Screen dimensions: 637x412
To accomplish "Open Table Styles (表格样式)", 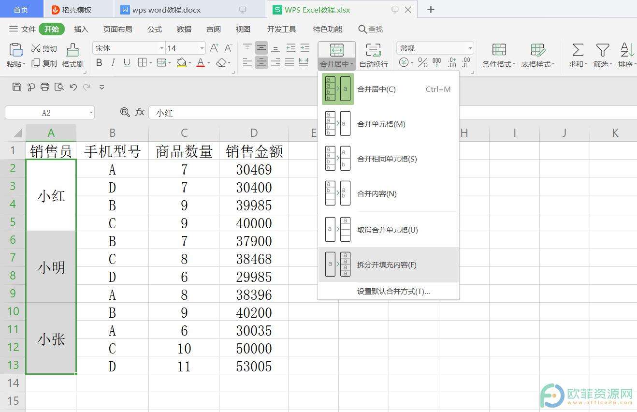I will tap(536, 56).
